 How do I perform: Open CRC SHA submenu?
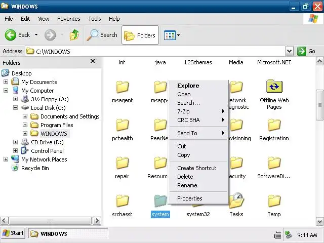(x=198, y=120)
